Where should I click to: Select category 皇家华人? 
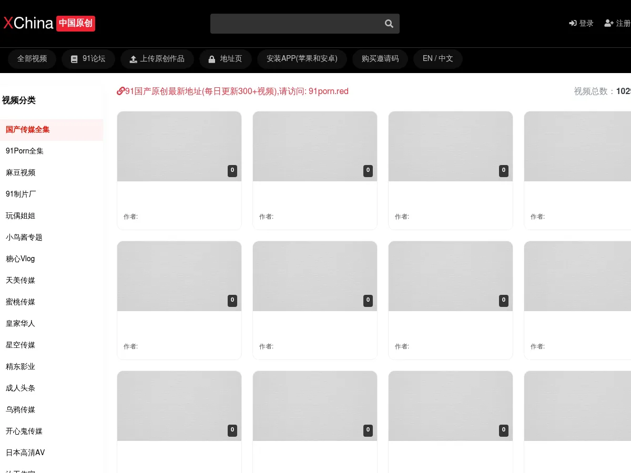52,324
